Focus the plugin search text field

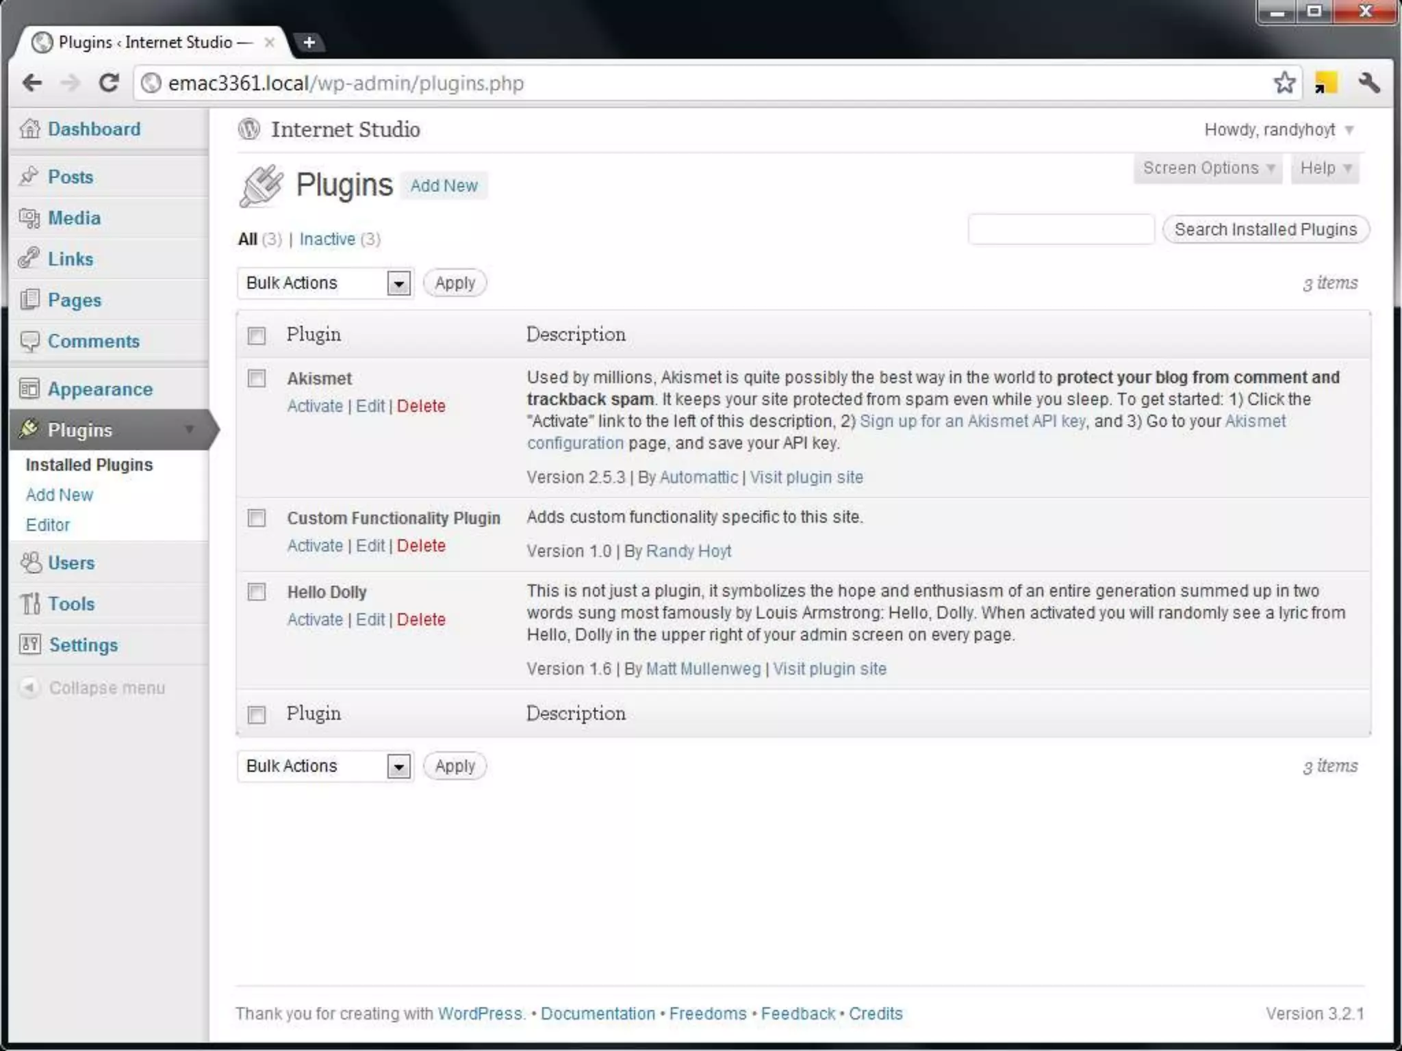tap(1060, 229)
